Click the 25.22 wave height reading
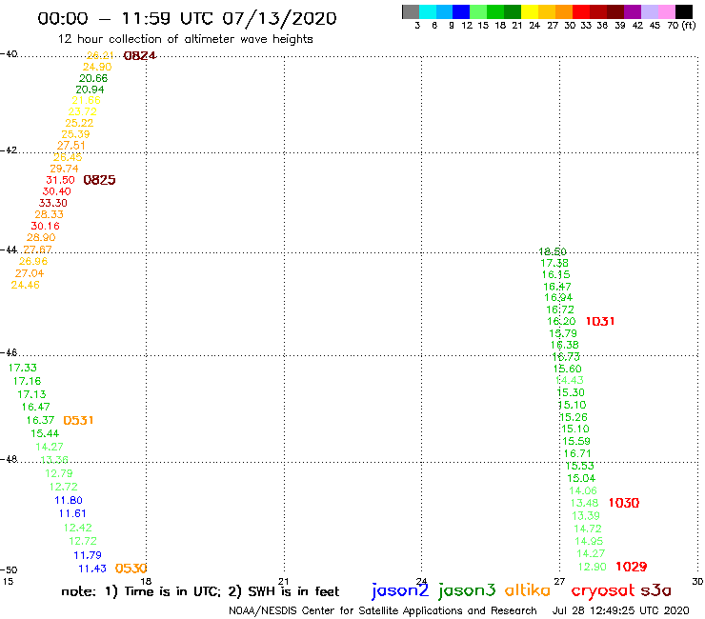The height and width of the screenshot is (619, 705). (x=79, y=123)
